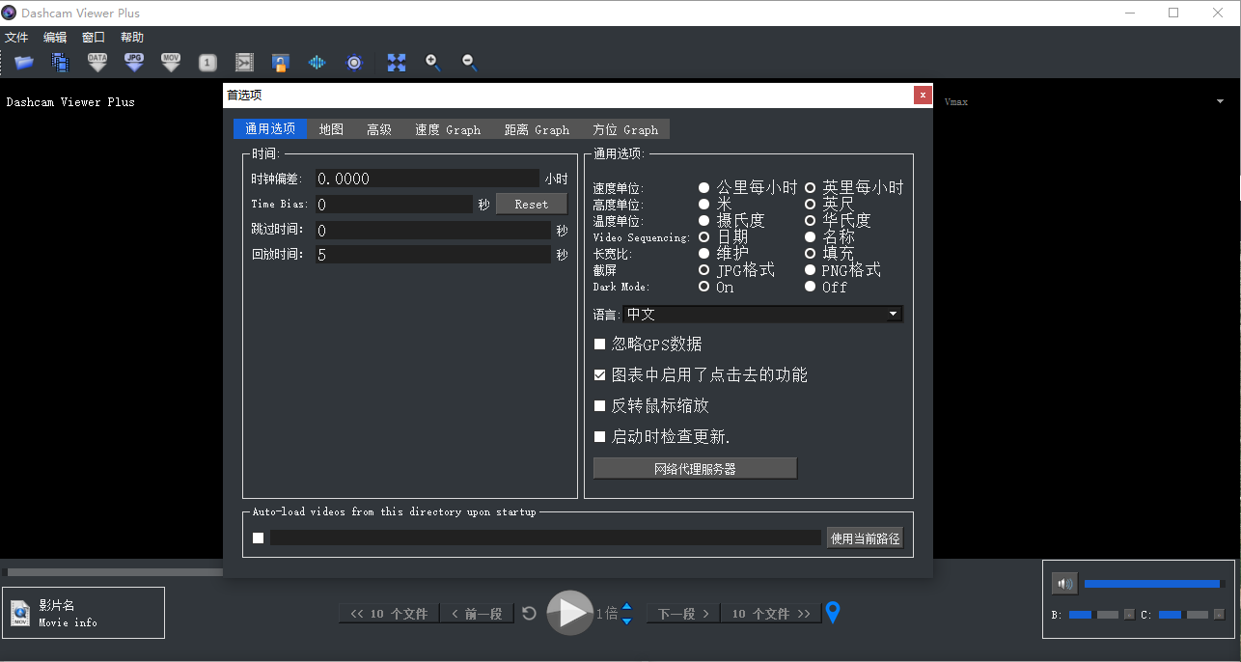Open the Vmax dropdown arrow

click(1220, 101)
